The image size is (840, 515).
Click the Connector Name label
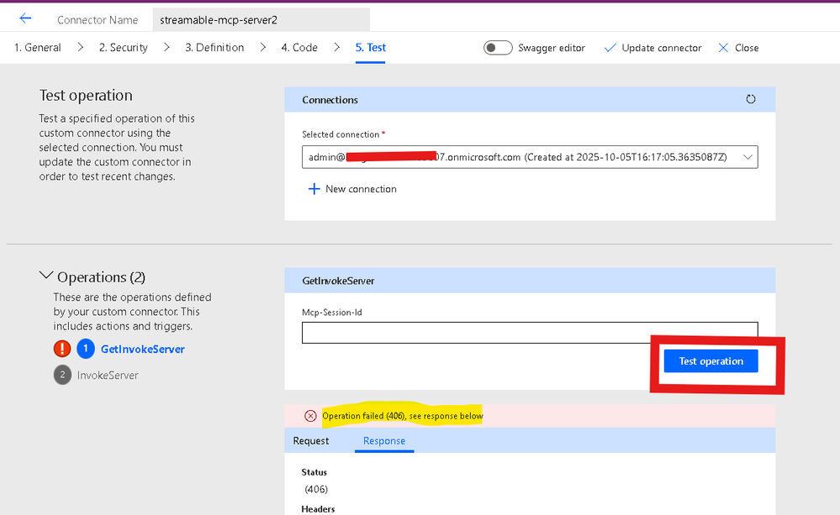(98, 20)
